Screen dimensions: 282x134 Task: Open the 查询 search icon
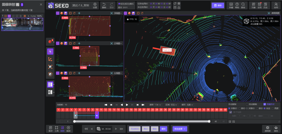coord(243,5)
